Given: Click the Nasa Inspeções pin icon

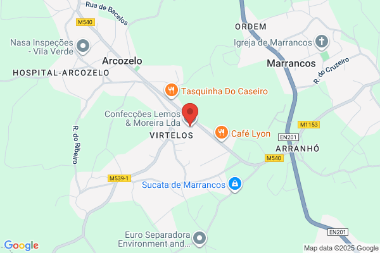Looking at the screenshot, I should [83, 46].
